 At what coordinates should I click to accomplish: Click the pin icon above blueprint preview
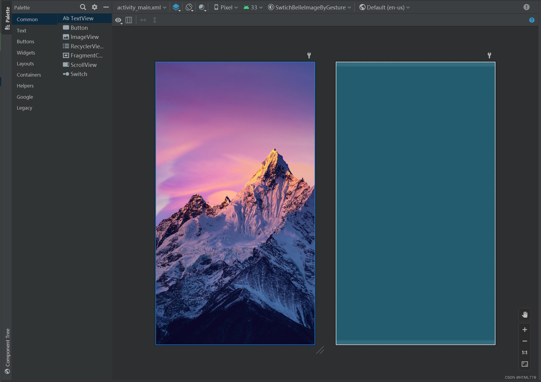pyautogui.click(x=489, y=55)
